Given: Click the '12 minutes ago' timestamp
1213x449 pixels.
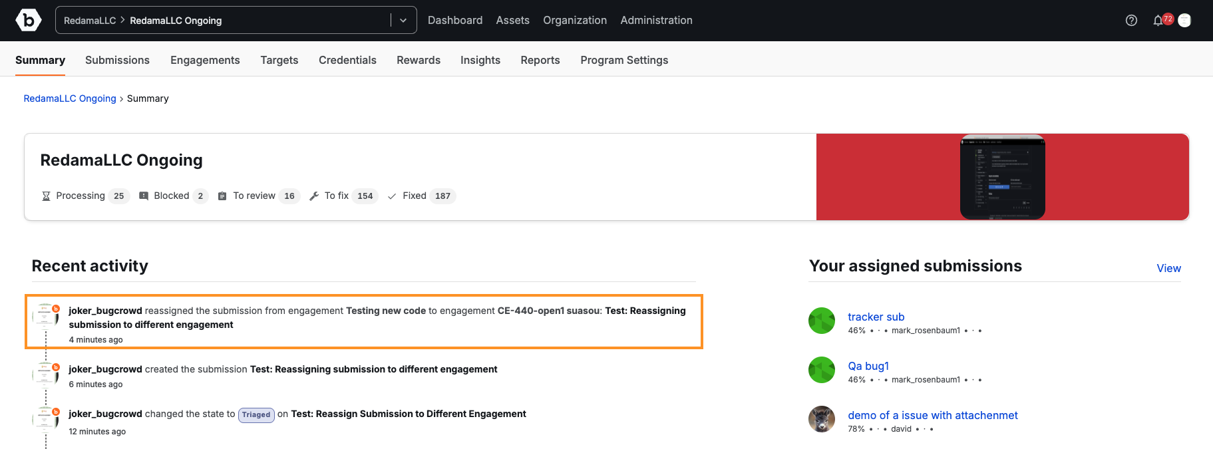Looking at the screenshot, I should [98, 432].
